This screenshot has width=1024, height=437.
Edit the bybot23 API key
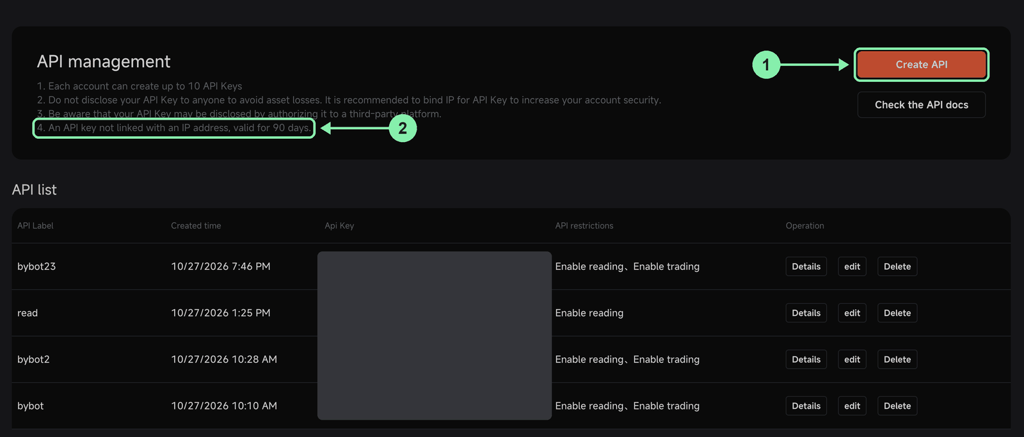852,267
